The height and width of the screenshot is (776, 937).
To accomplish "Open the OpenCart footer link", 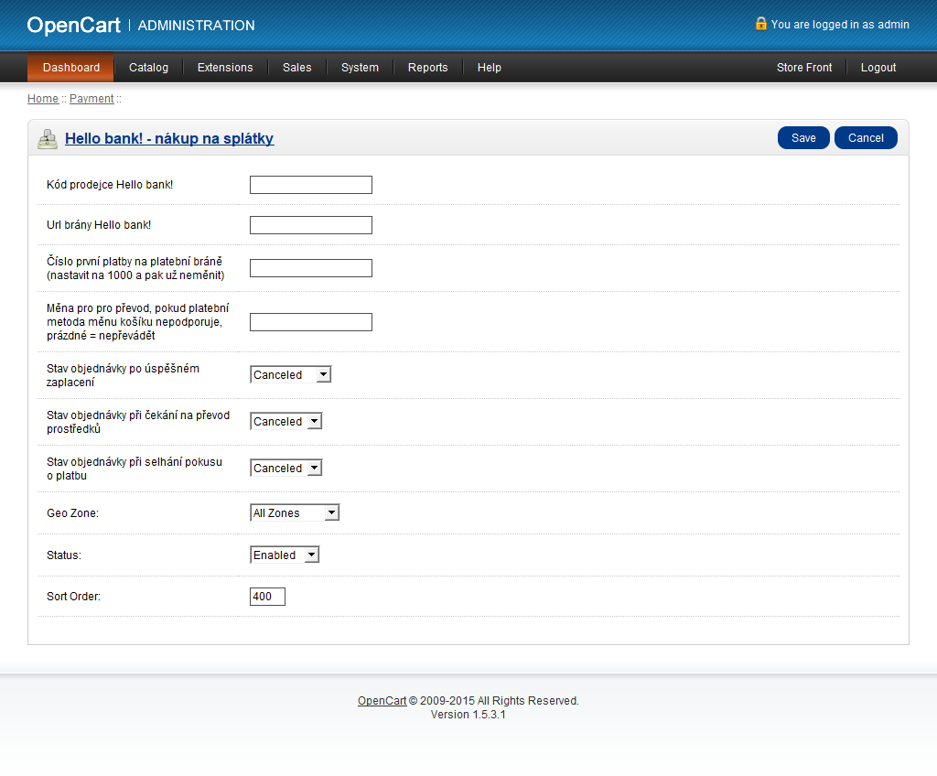I will click(x=382, y=701).
